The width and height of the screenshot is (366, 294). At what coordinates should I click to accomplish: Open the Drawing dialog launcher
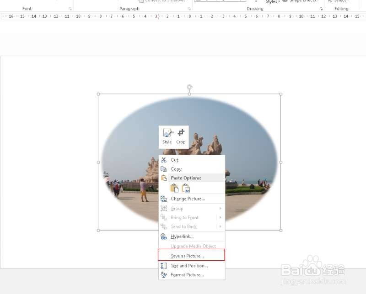pos(321,9)
